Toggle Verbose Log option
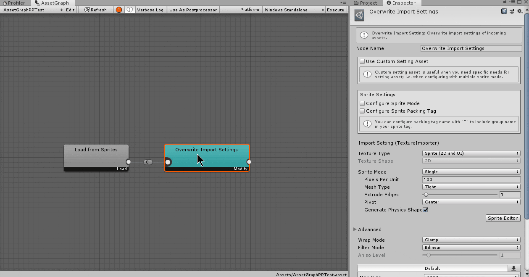The width and height of the screenshot is (529, 277). 150,10
